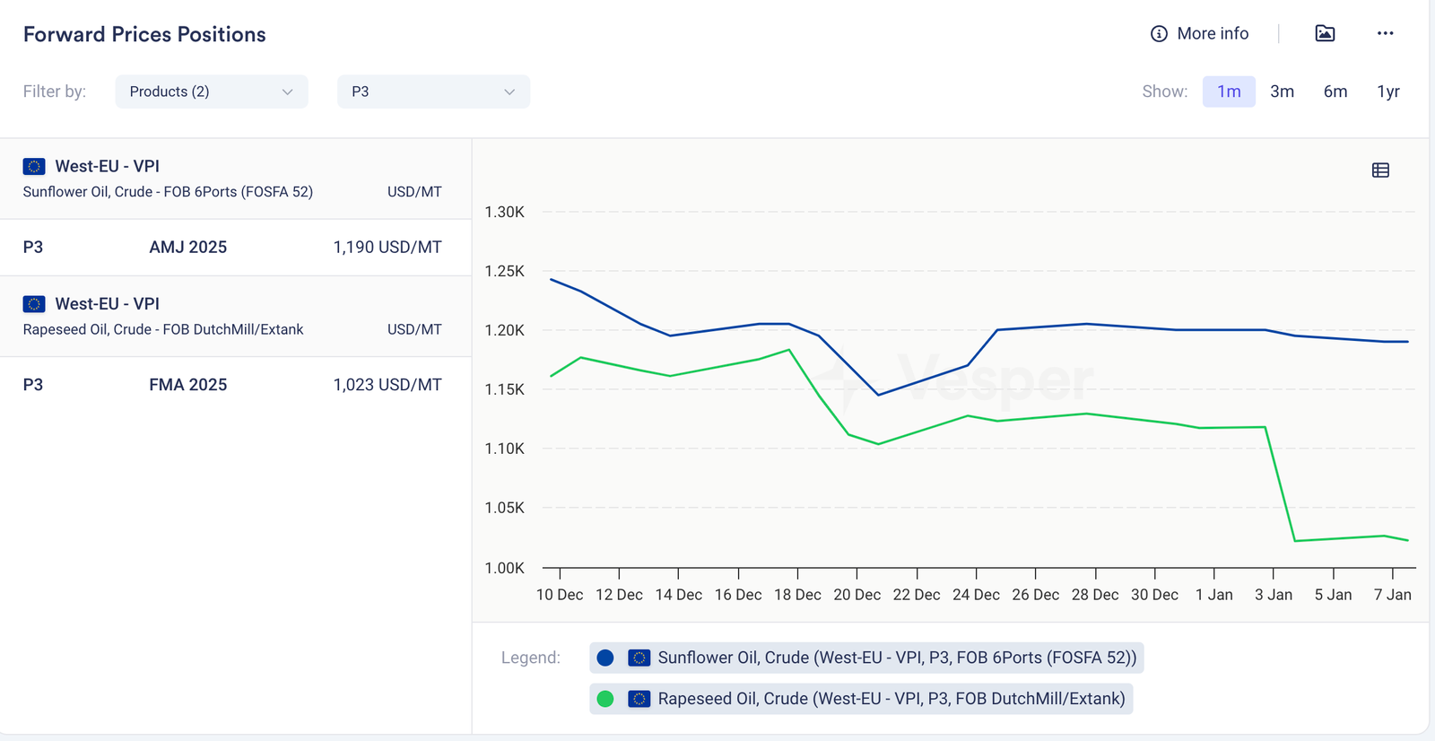Click EU flag icon beside Rapeseed Oil product
Image resolution: width=1435 pixels, height=741 pixels.
pyautogui.click(x=34, y=304)
